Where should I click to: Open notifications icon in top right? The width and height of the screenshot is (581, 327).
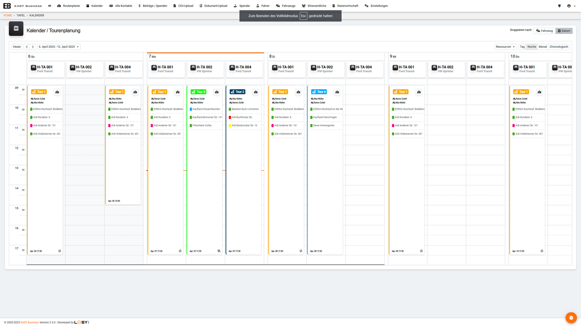coord(559,6)
